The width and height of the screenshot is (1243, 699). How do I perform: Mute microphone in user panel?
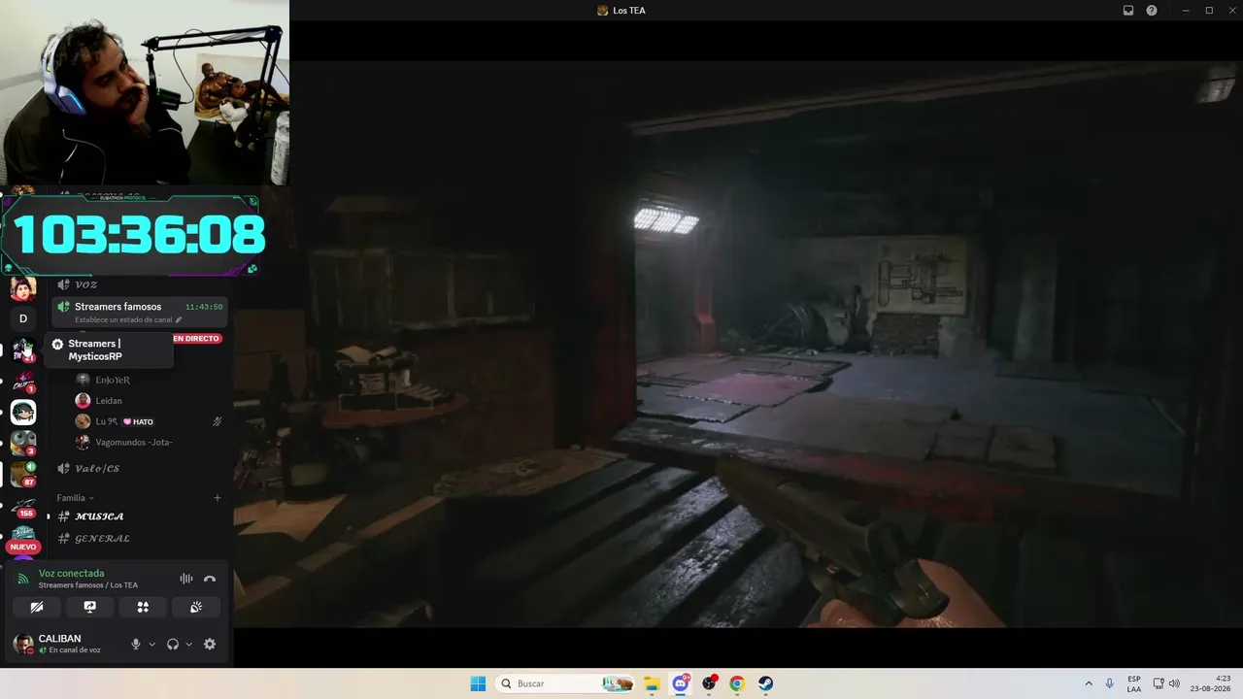[x=136, y=644]
